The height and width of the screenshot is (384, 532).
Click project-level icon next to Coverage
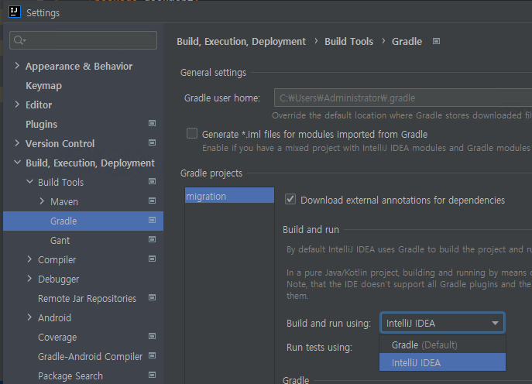point(152,336)
